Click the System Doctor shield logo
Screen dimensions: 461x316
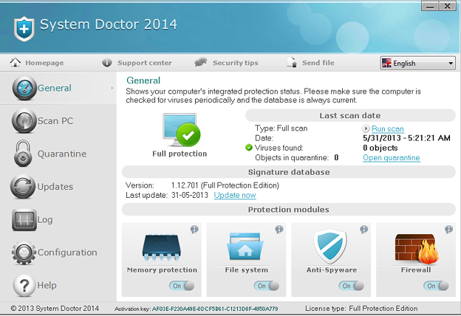coord(24,29)
